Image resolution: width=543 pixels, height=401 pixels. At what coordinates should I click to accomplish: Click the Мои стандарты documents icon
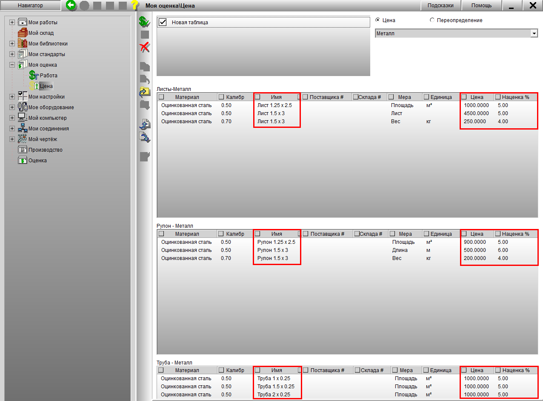click(23, 54)
